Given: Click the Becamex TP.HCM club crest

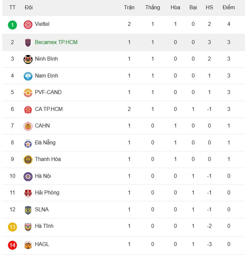Looking at the screenshot, I should click(x=28, y=43).
